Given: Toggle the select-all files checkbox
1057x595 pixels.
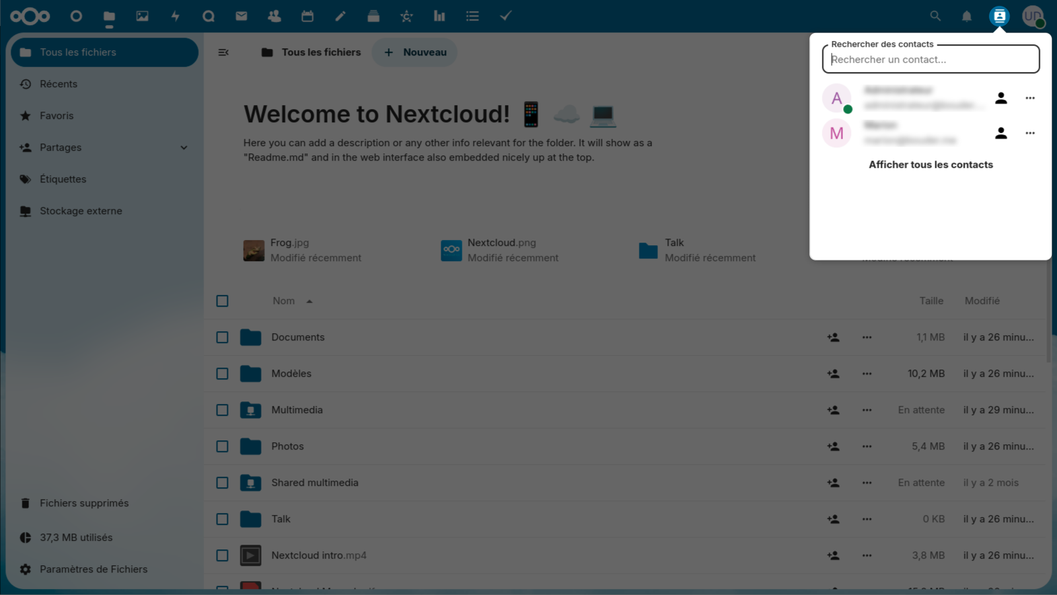Looking at the screenshot, I should pyautogui.click(x=223, y=301).
